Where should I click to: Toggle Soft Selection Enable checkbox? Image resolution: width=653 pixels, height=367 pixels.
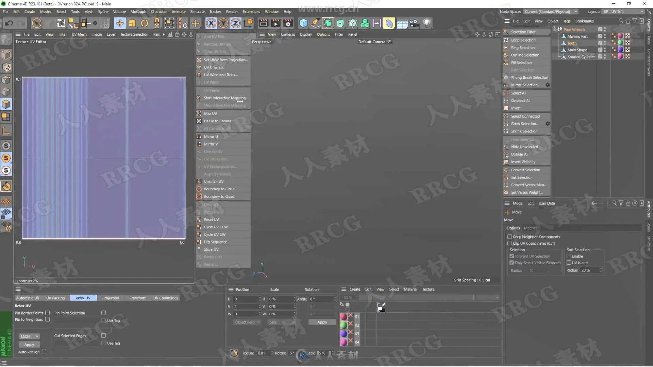click(569, 256)
